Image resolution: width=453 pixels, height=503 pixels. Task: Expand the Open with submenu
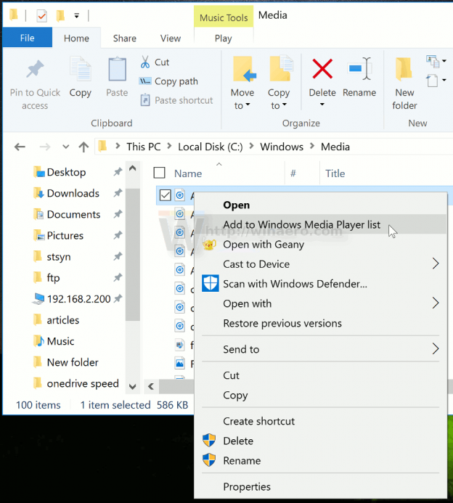coord(436,303)
